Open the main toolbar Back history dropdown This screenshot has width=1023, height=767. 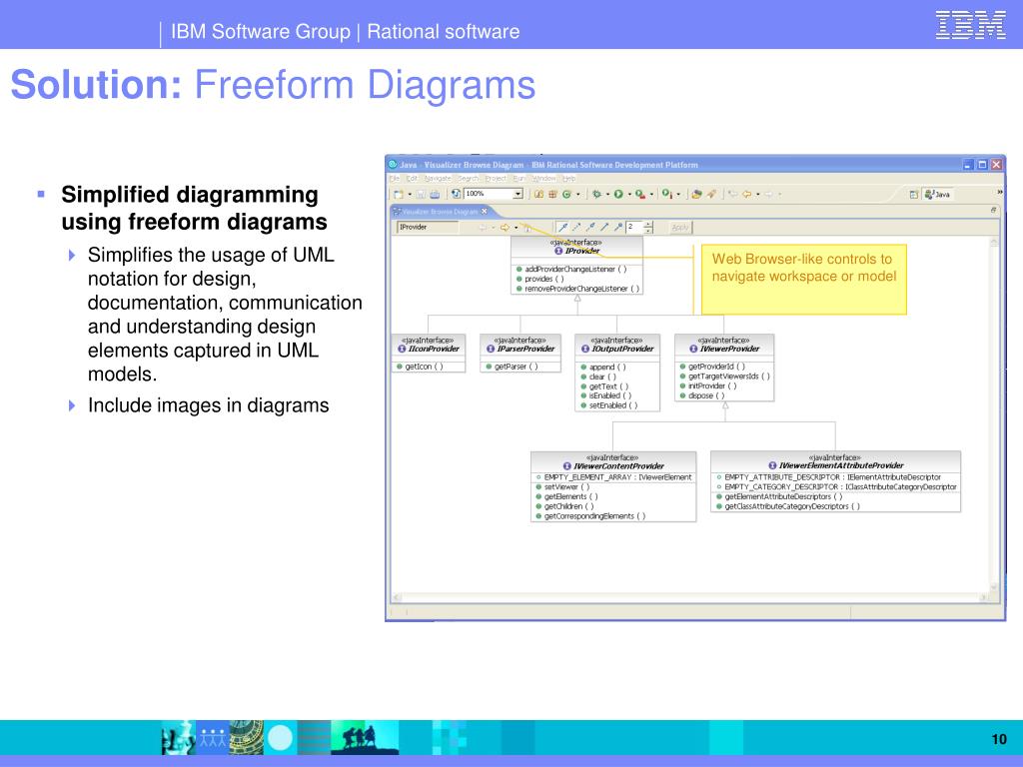tap(757, 194)
